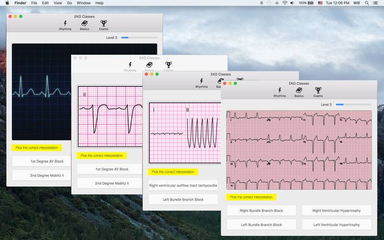
Task: Click the US flag input source icon
Action: pyautogui.click(x=320, y=3)
